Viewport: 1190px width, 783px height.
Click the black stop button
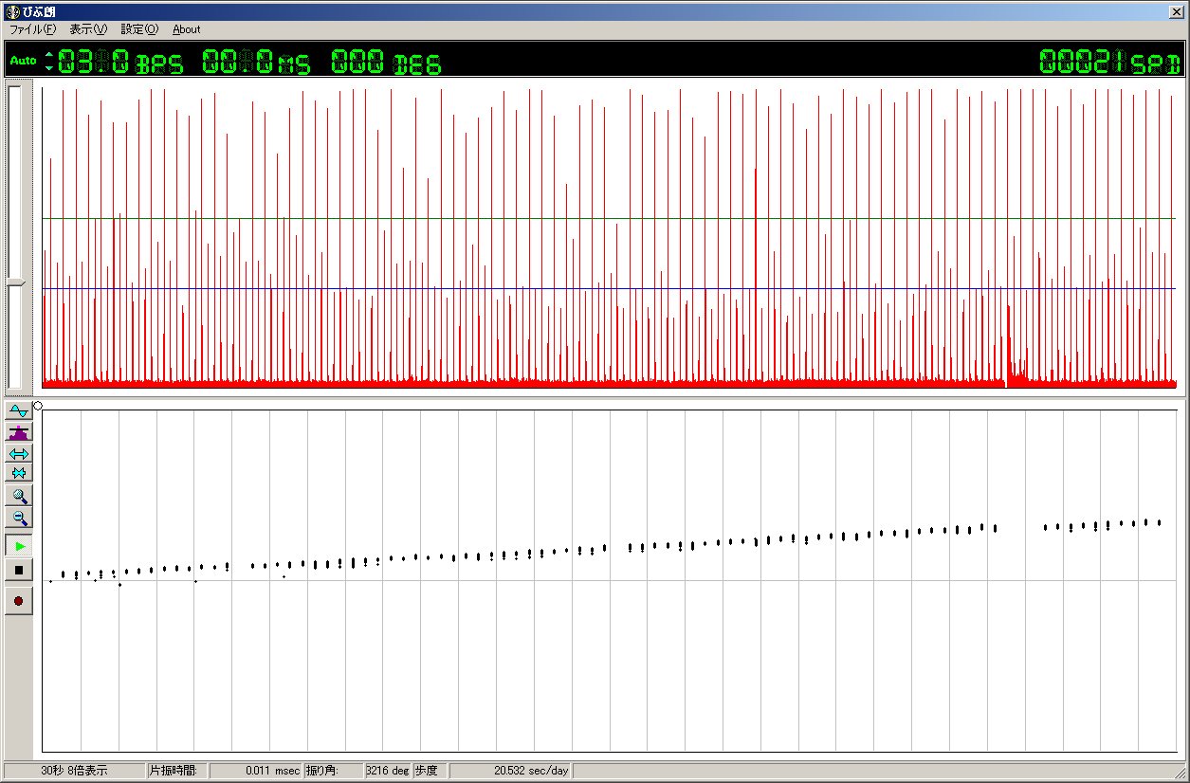(18, 571)
